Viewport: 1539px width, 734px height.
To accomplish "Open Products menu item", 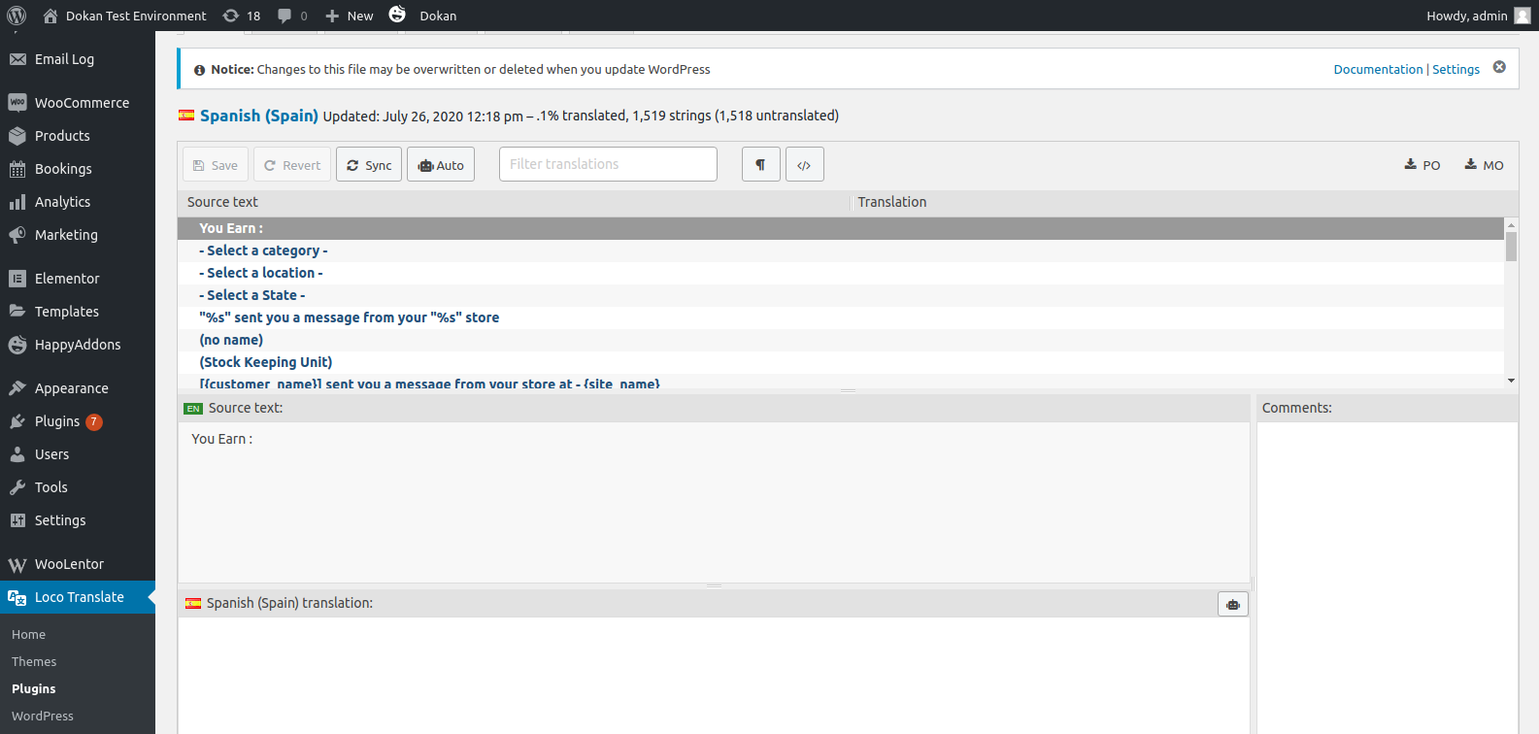I will [x=78, y=136].
